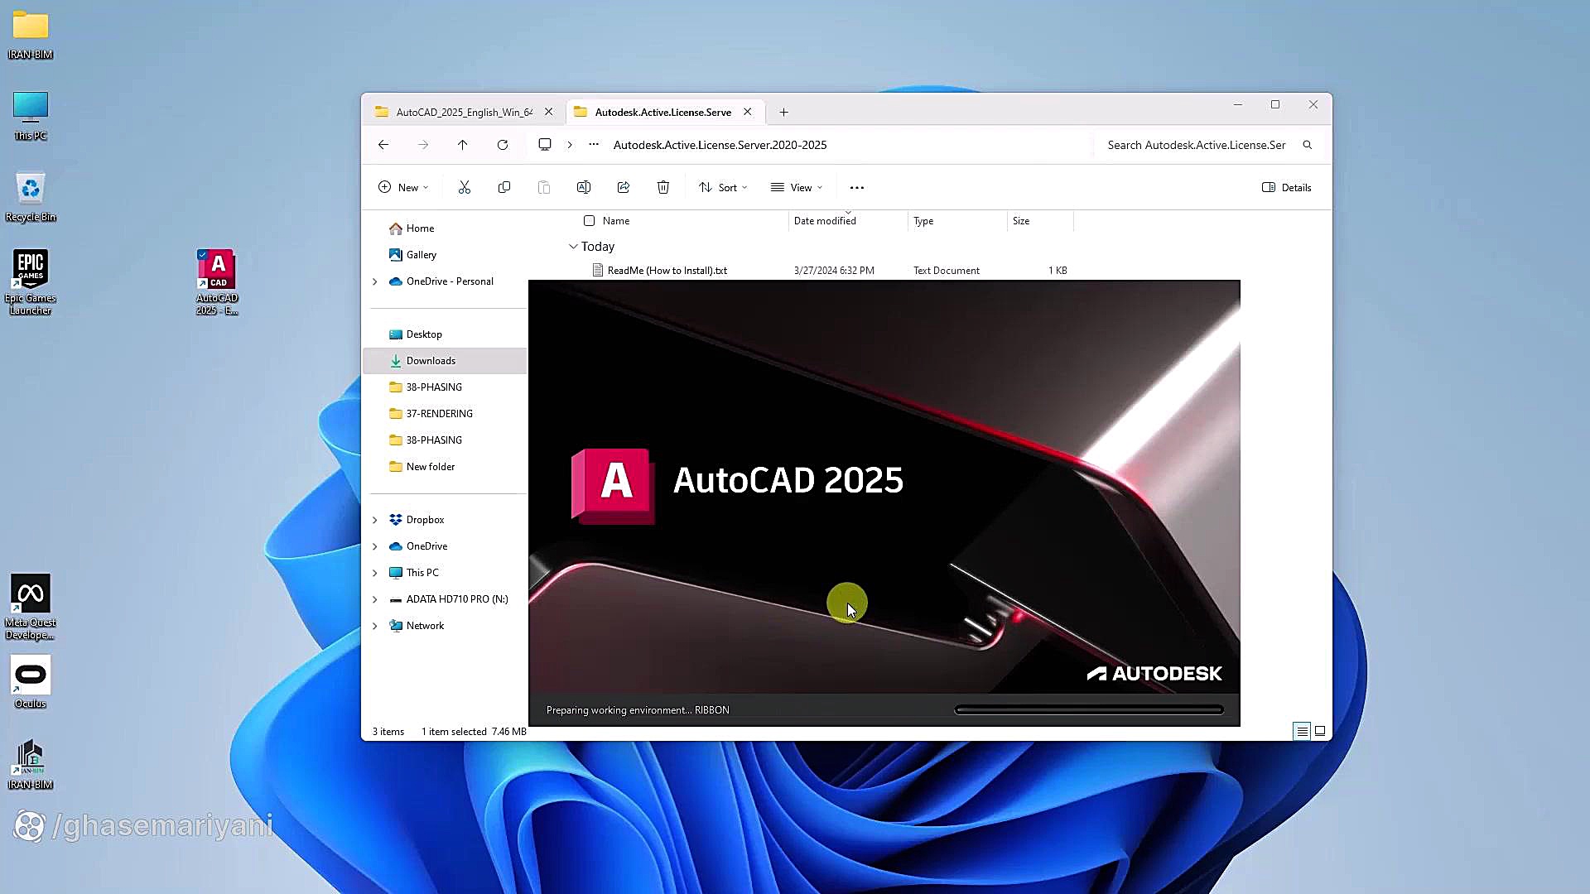Open a new File Explorer tab with plus button

[x=783, y=112]
